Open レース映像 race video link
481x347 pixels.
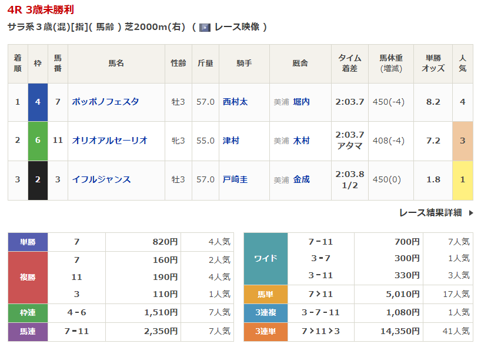click(237, 27)
